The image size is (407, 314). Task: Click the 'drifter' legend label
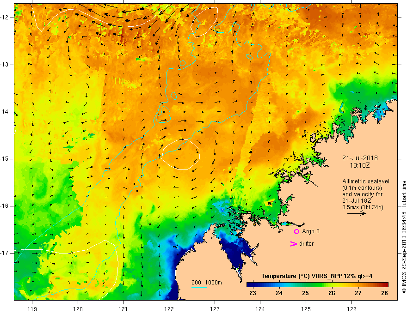point(306,244)
